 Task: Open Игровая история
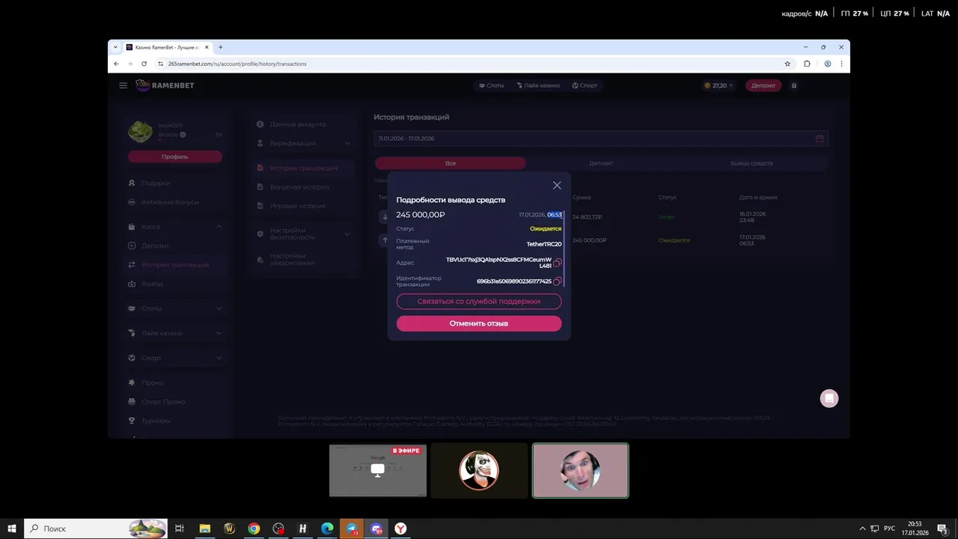(x=297, y=206)
